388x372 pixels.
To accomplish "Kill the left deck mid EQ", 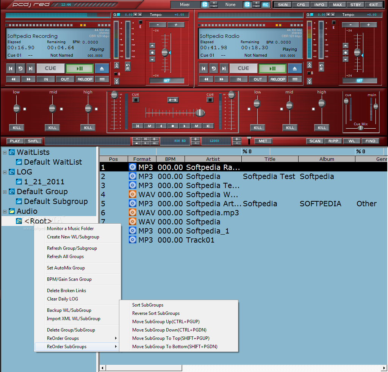I will (52, 128).
